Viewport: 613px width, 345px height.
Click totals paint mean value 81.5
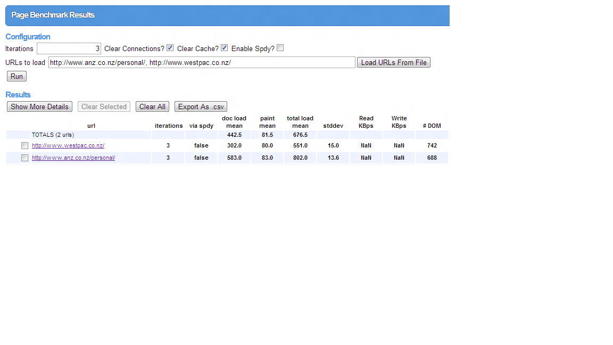[x=268, y=135]
